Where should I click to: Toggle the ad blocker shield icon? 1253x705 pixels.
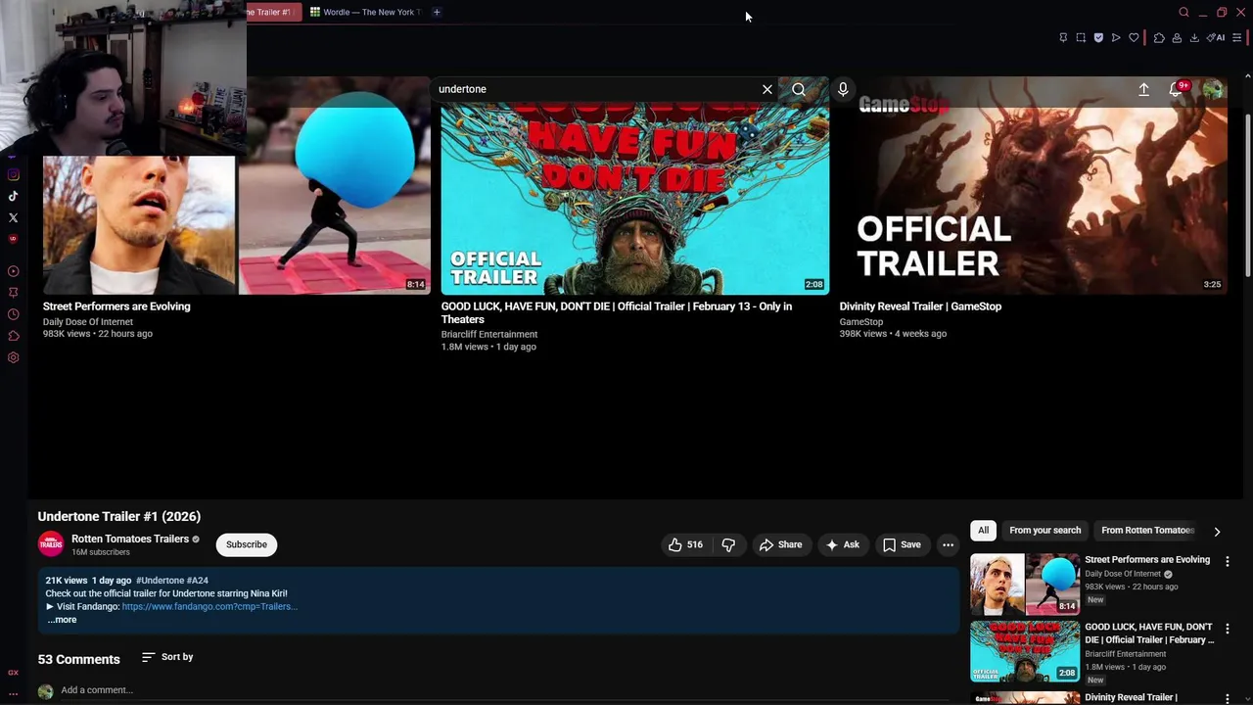tap(1098, 38)
